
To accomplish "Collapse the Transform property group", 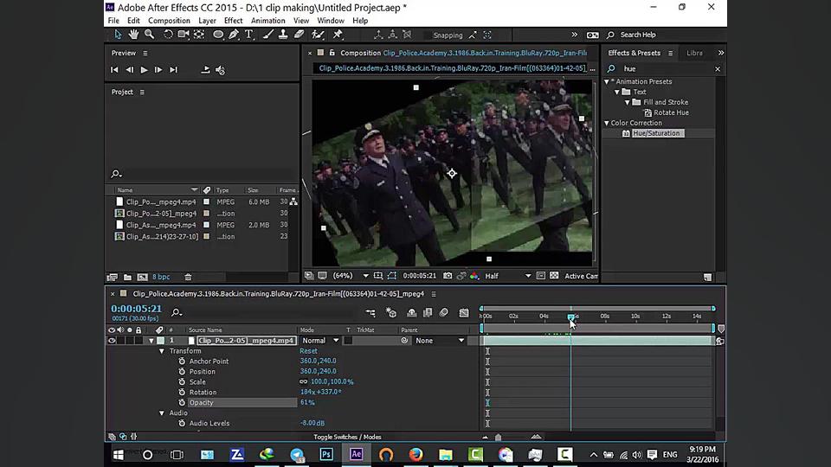I will pyautogui.click(x=161, y=351).
